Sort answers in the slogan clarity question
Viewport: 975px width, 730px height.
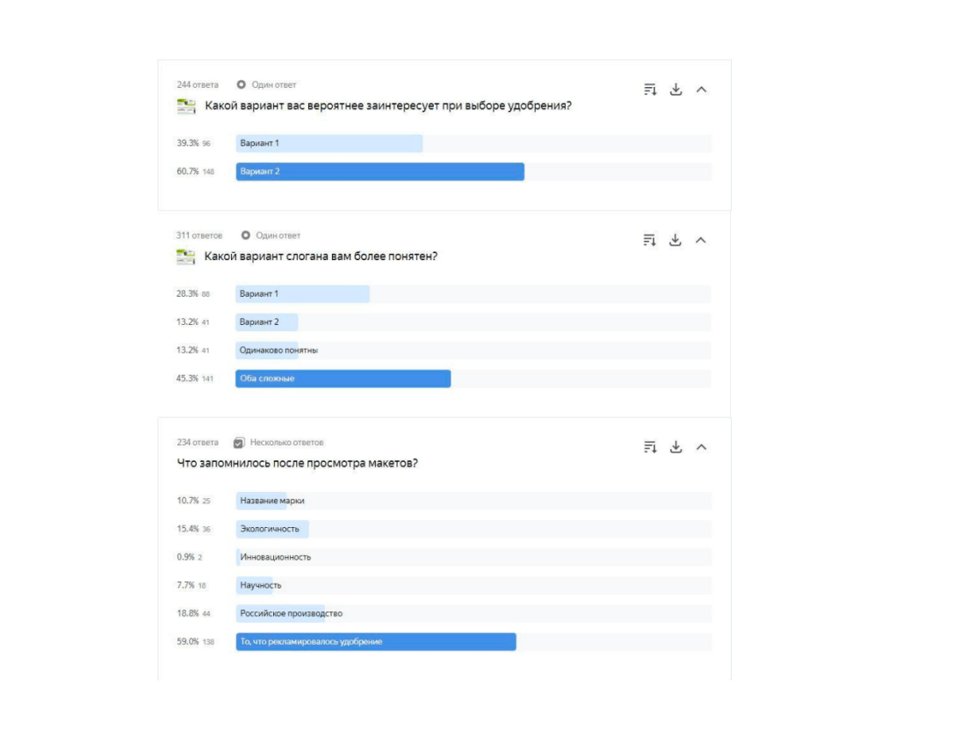point(650,241)
